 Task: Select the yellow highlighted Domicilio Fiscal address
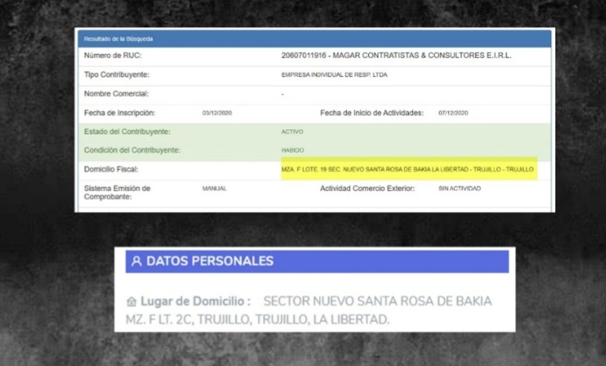pyautogui.click(x=407, y=169)
